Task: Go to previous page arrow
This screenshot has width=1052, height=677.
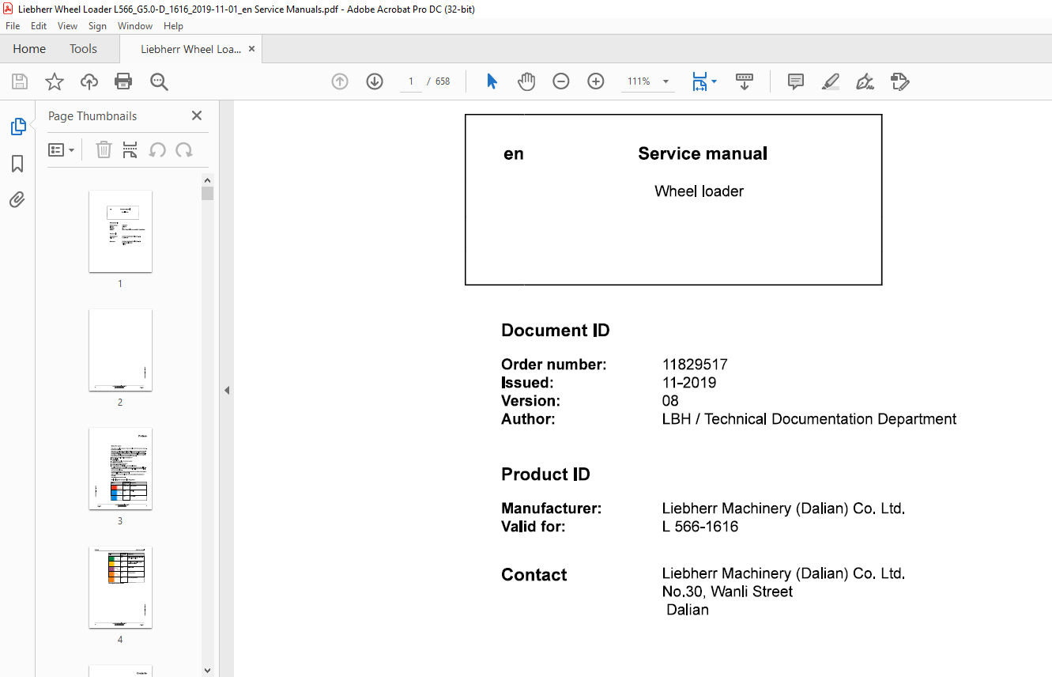Action: 340,81
